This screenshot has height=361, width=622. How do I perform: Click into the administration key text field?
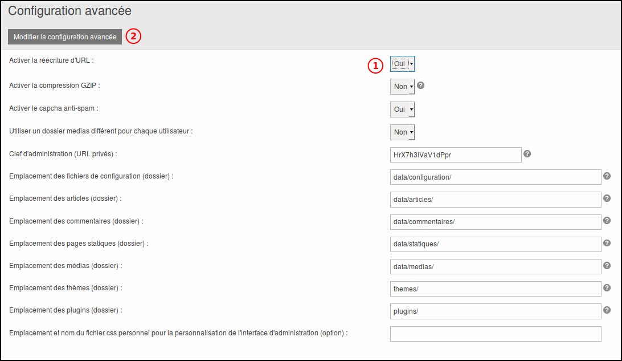click(x=456, y=155)
